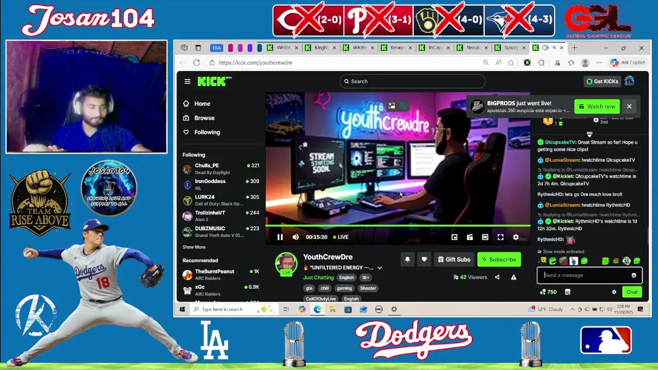This screenshot has height=370, width=658.
Task: Pause the live stream video
Action: (280, 237)
